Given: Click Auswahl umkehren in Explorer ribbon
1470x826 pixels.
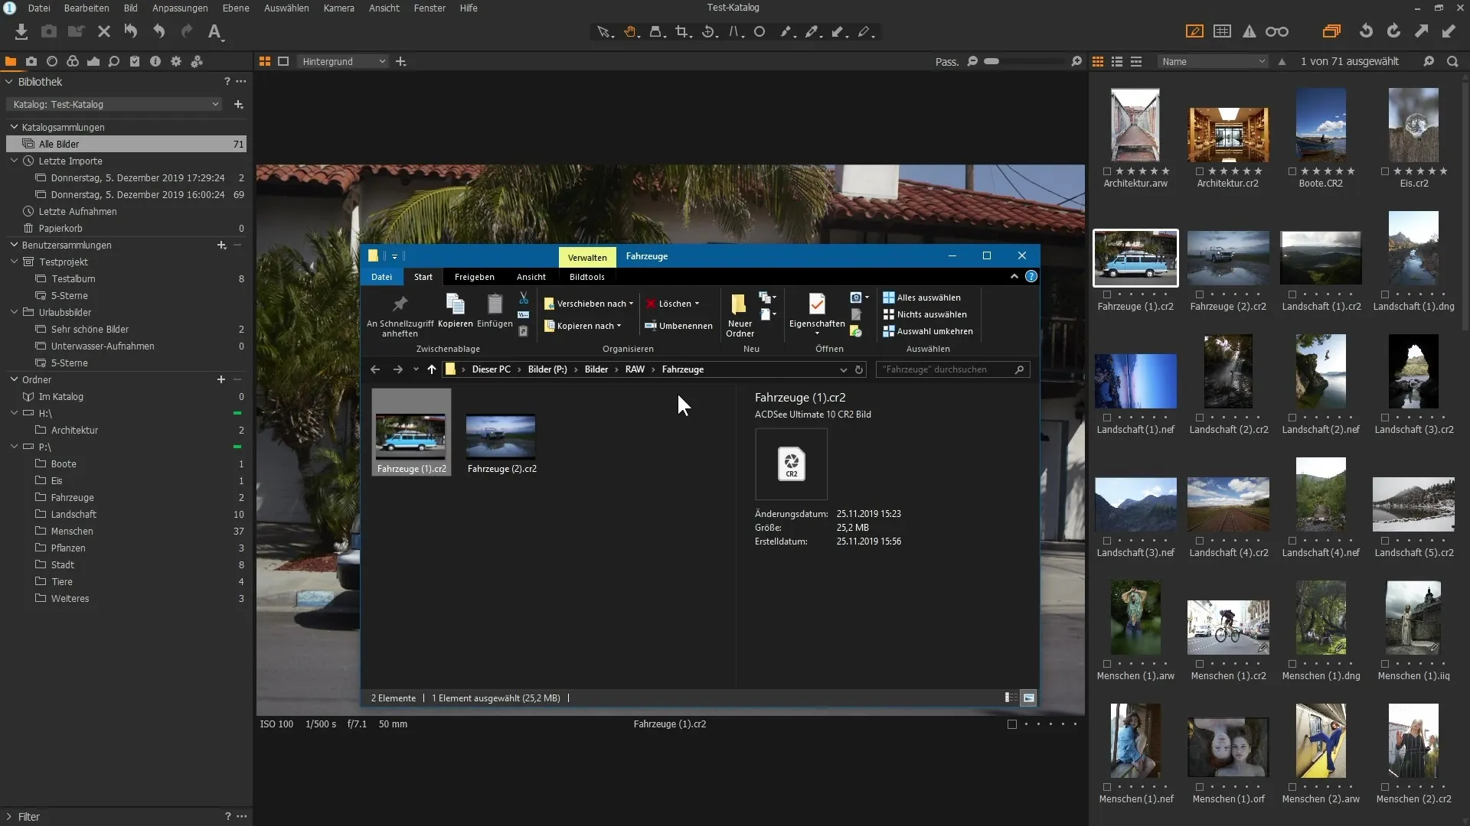Looking at the screenshot, I should tap(928, 331).
